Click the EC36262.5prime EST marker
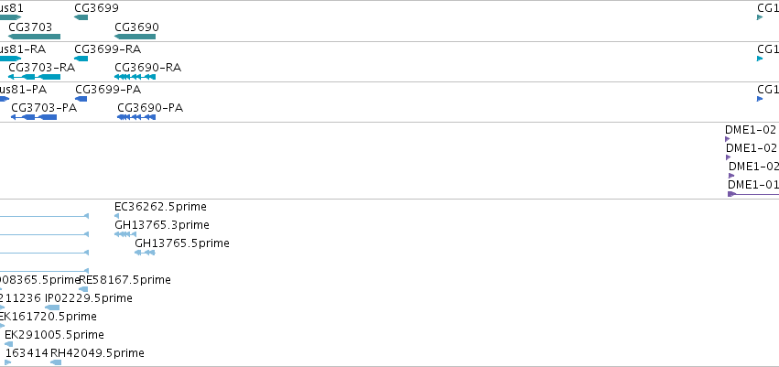779x367 pixels. [x=117, y=216]
